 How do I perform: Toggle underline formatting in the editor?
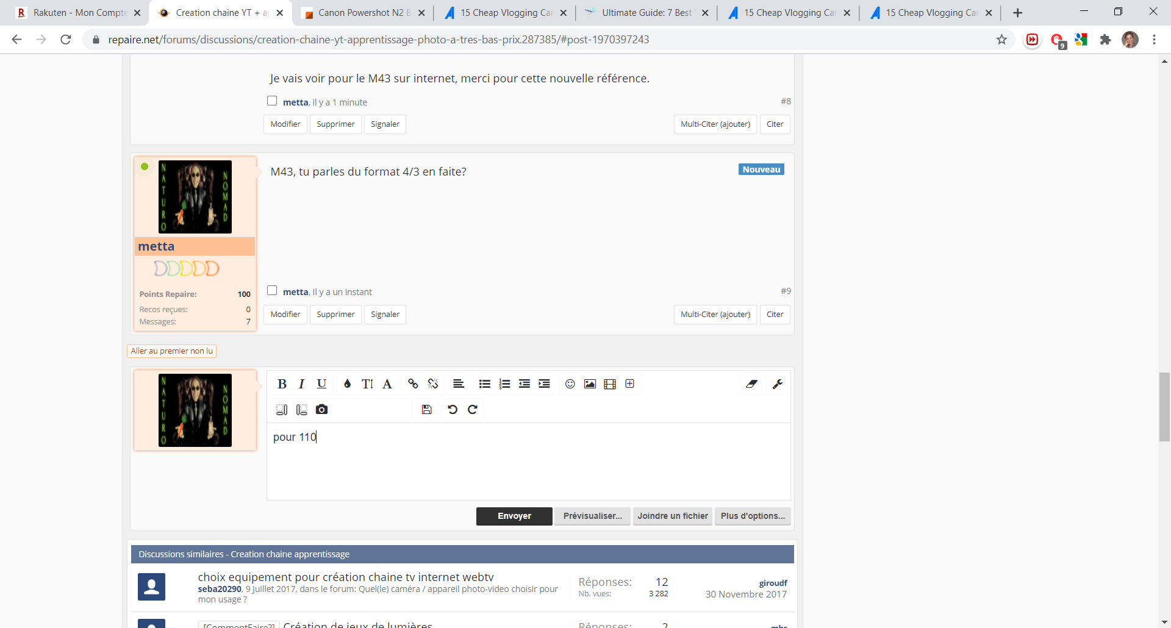click(x=321, y=384)
